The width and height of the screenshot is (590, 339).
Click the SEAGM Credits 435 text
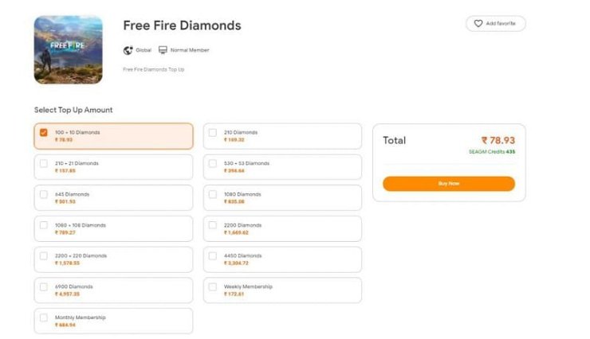click(492, 151)
